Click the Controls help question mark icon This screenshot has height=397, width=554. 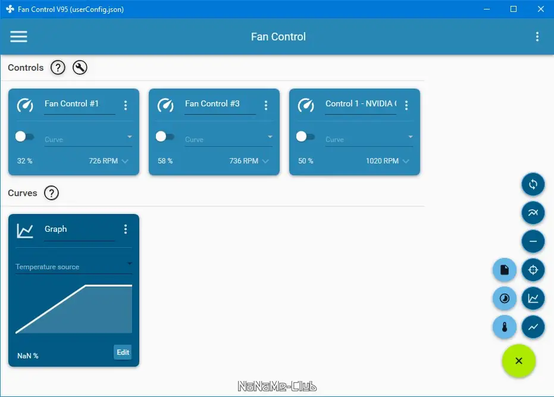(x=58, y=67)
